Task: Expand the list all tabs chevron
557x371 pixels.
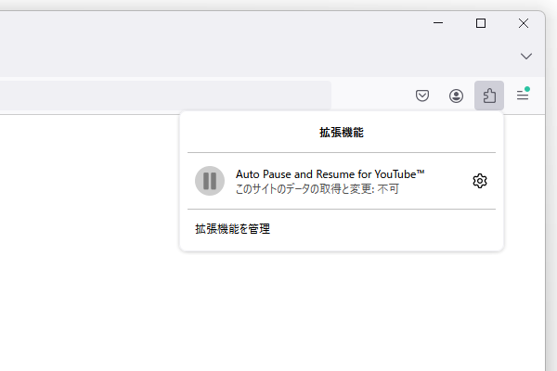Action: click(526, 57)
